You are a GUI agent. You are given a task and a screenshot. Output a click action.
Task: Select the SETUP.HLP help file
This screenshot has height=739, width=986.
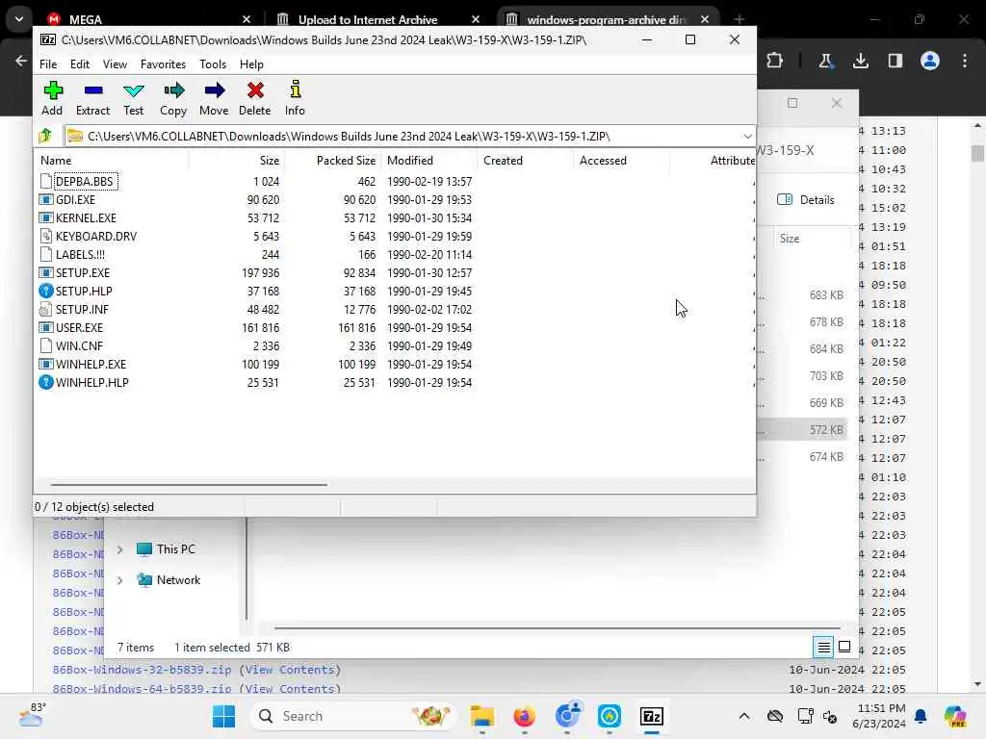click(x=84, y=291)
